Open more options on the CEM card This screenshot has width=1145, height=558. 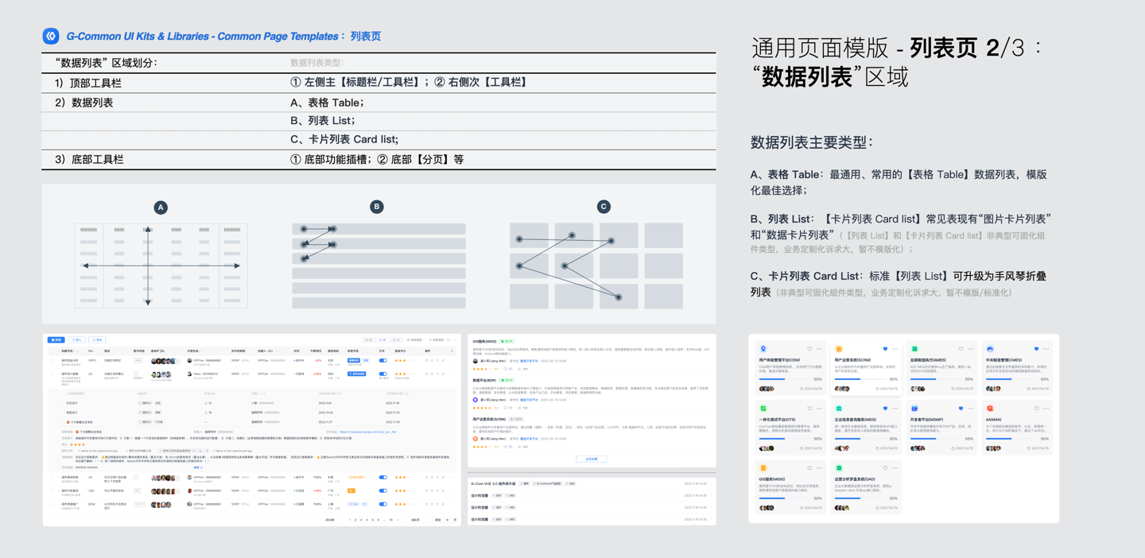[x=819, y=349]
